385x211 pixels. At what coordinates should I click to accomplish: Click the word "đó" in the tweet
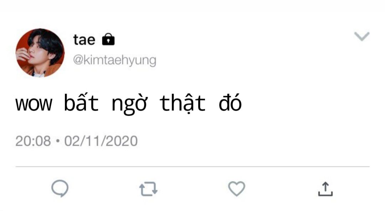click(x=230, y=103)
